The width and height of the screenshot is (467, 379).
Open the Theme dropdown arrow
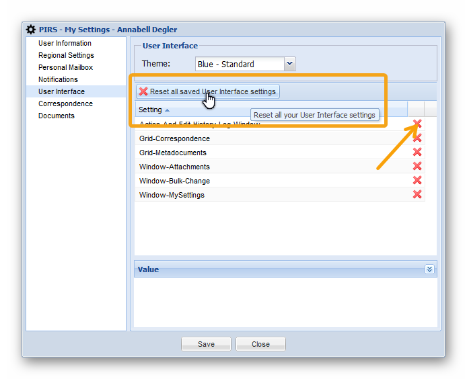click(290, 64)
